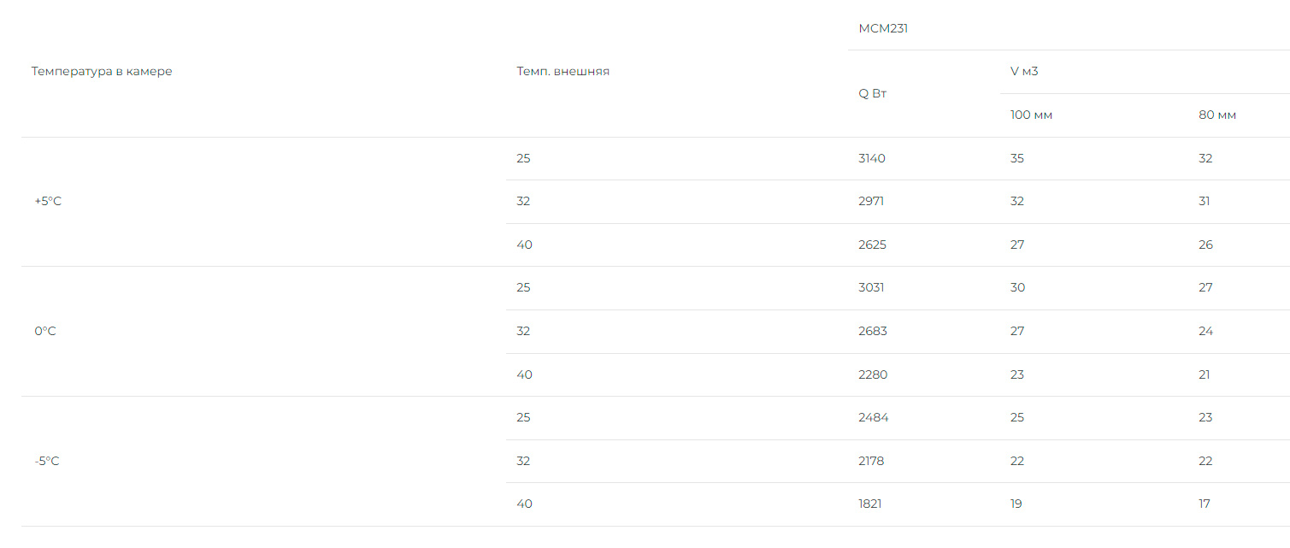Select the +5°C chamber temperature cell
The height and width of the screenshot is (548, 1290).
(x=48, y=201)
